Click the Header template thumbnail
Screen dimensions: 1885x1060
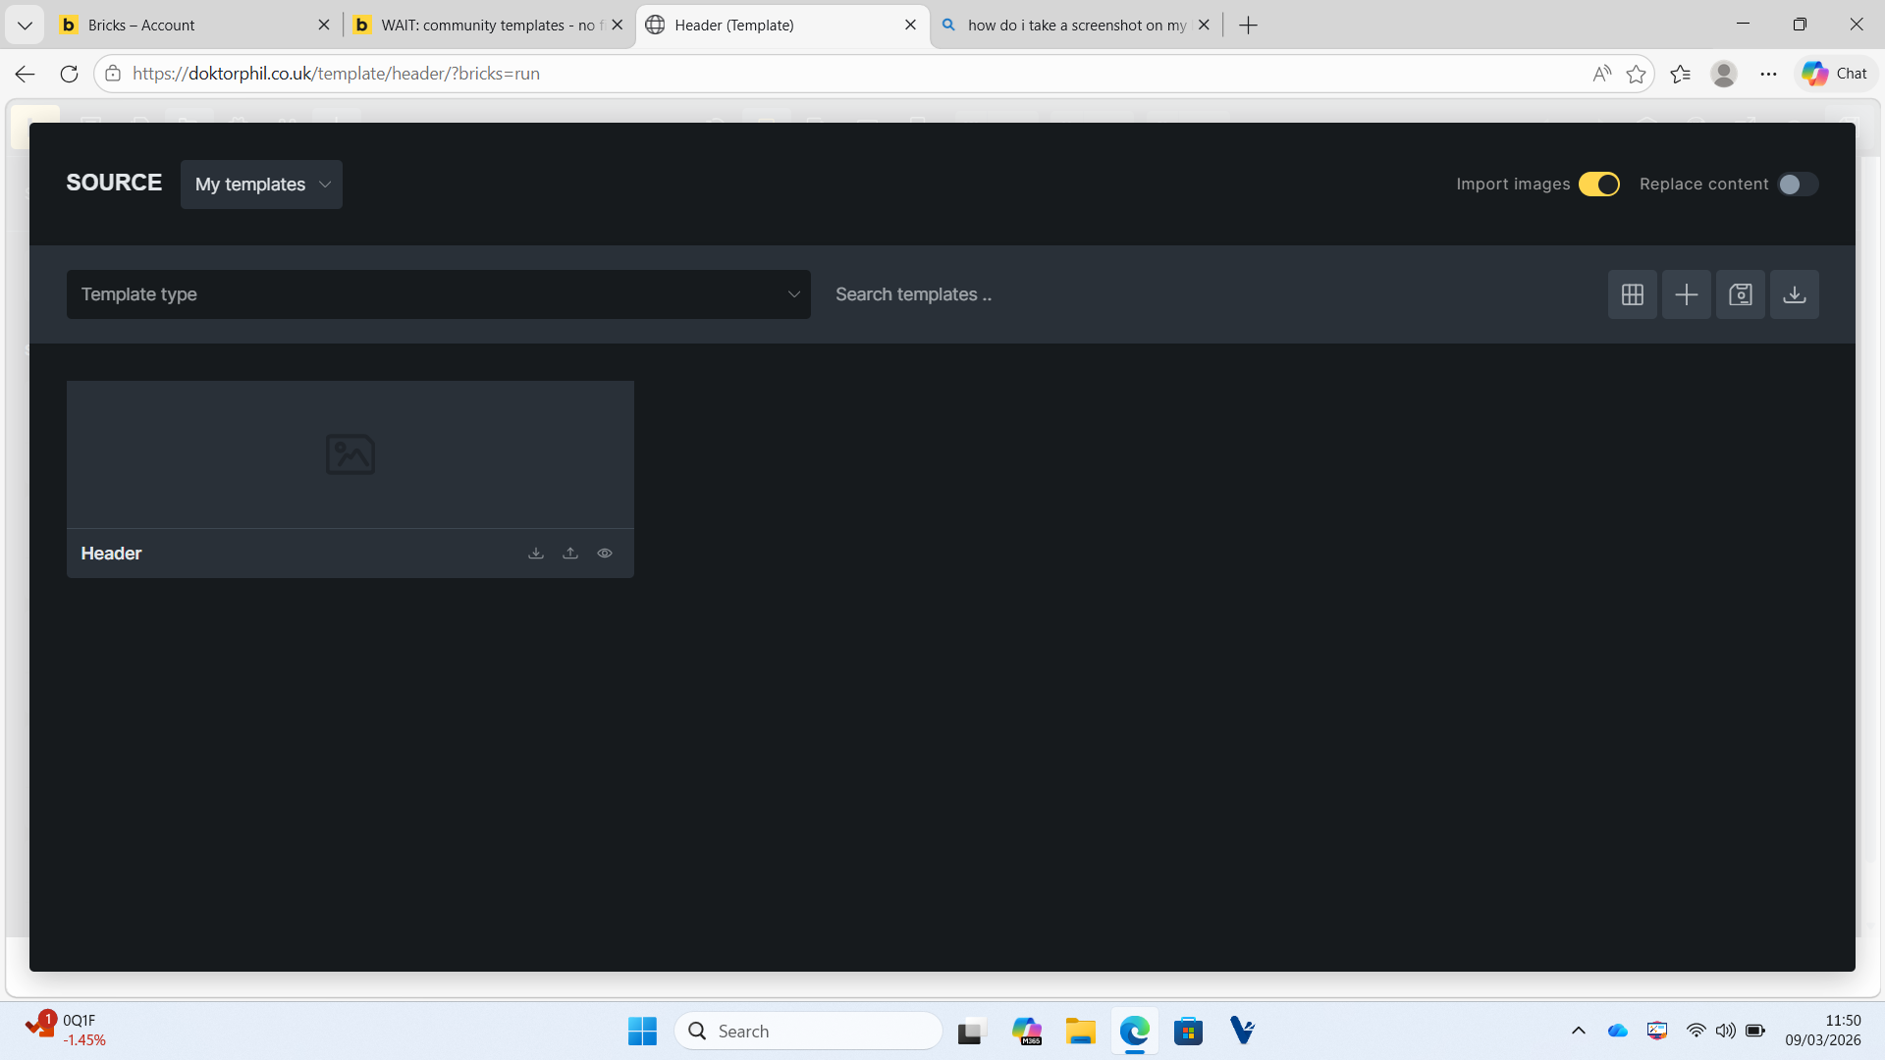pos(350,454)
